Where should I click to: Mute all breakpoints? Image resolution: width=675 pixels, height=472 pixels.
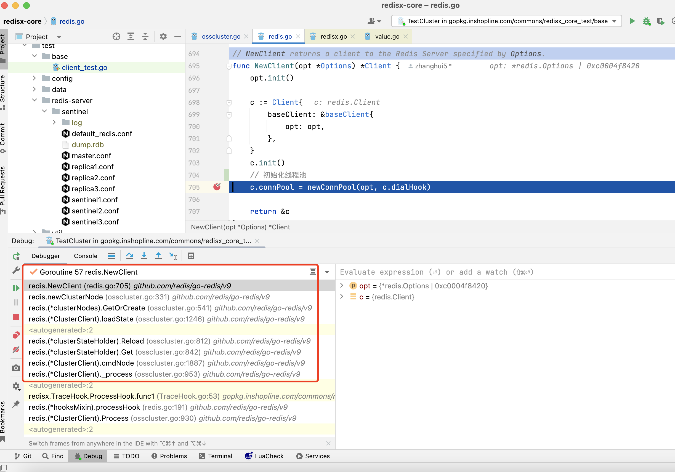[x=16, y=350]
